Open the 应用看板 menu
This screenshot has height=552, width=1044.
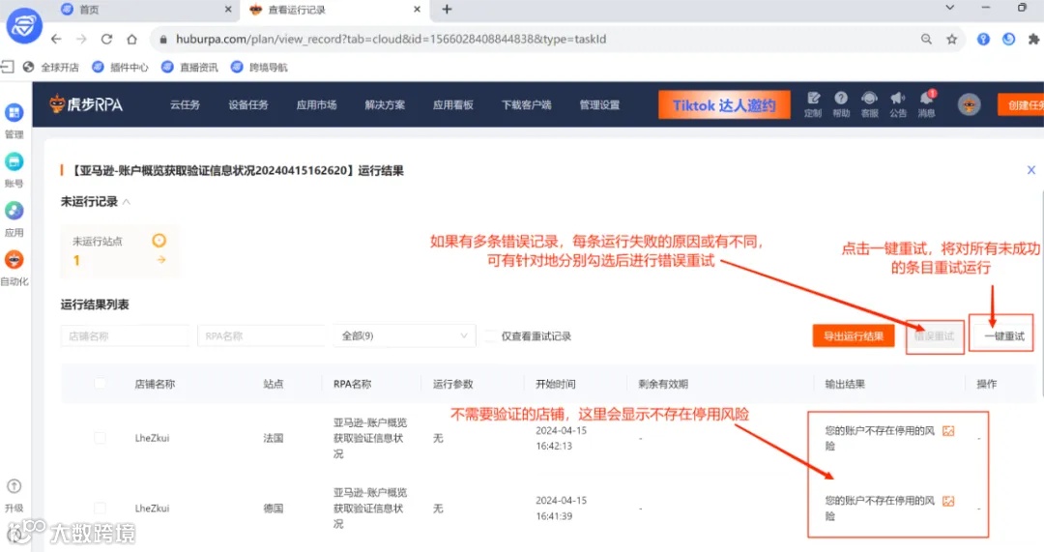452,104
